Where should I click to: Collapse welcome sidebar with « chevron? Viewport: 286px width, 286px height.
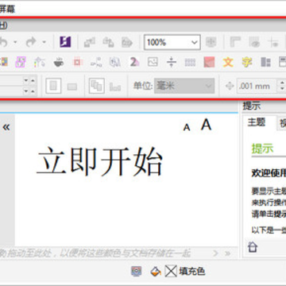[6, 127]
